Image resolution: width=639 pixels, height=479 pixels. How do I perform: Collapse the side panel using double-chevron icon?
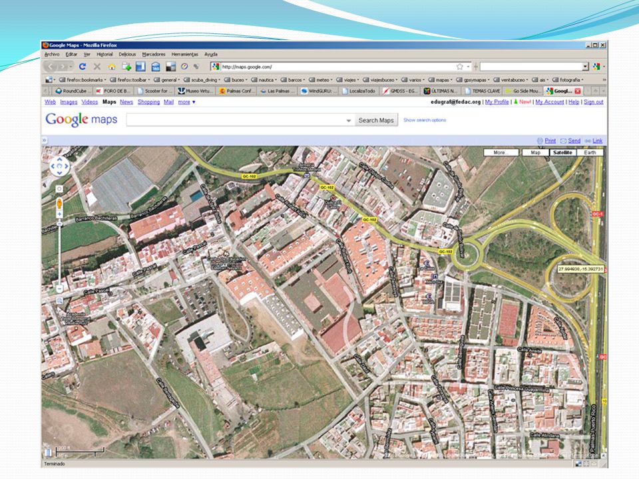(45, 140)
